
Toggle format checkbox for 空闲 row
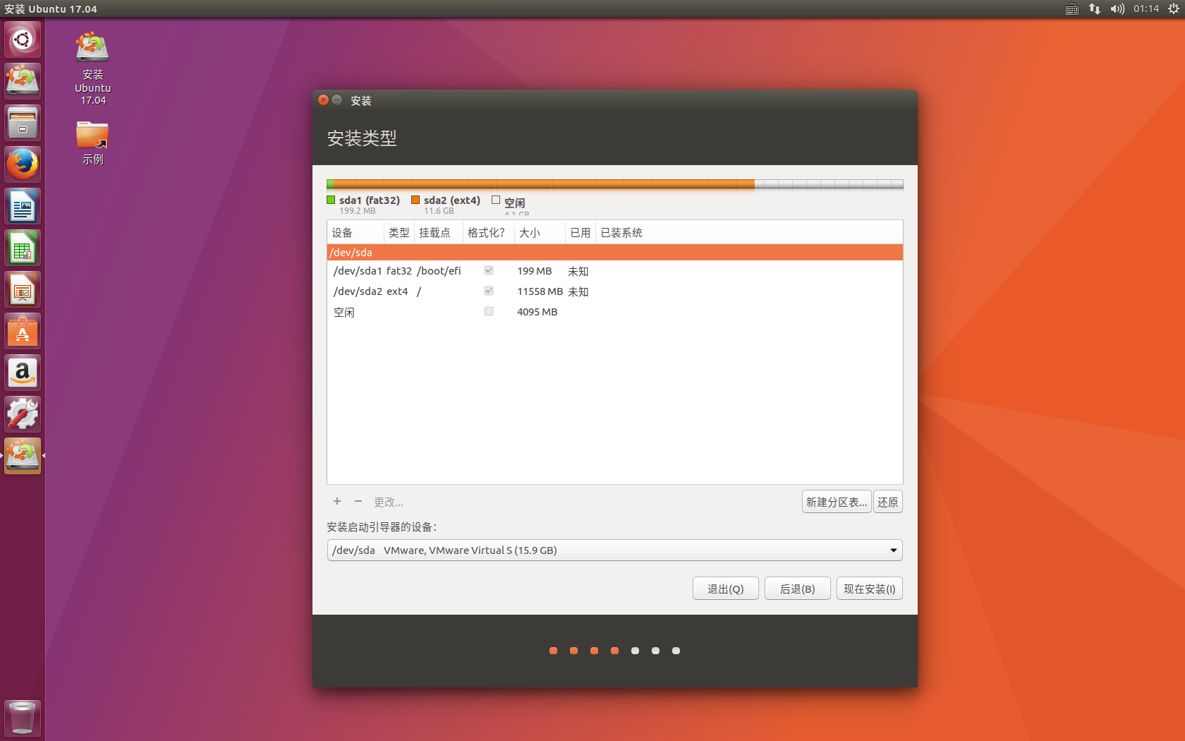(x=489, y=311)
